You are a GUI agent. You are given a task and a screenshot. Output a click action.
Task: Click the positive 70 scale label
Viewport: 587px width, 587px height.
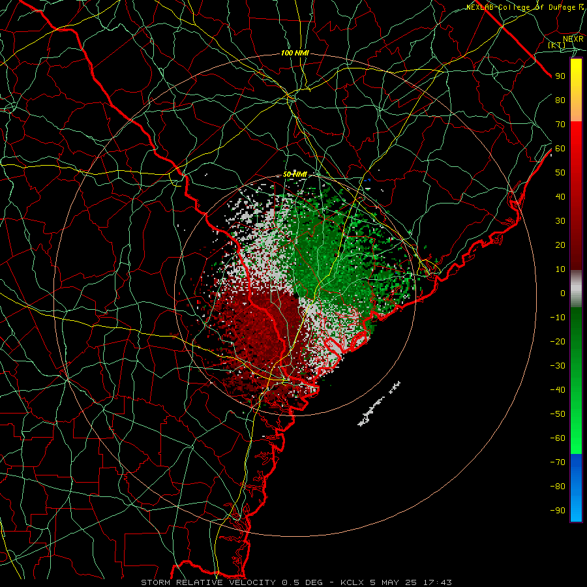tap(560, 125)
